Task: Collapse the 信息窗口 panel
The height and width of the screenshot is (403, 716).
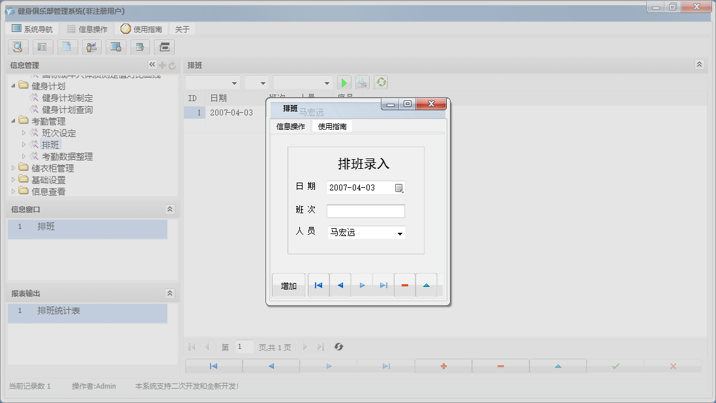Action: (x=170, y=209)
